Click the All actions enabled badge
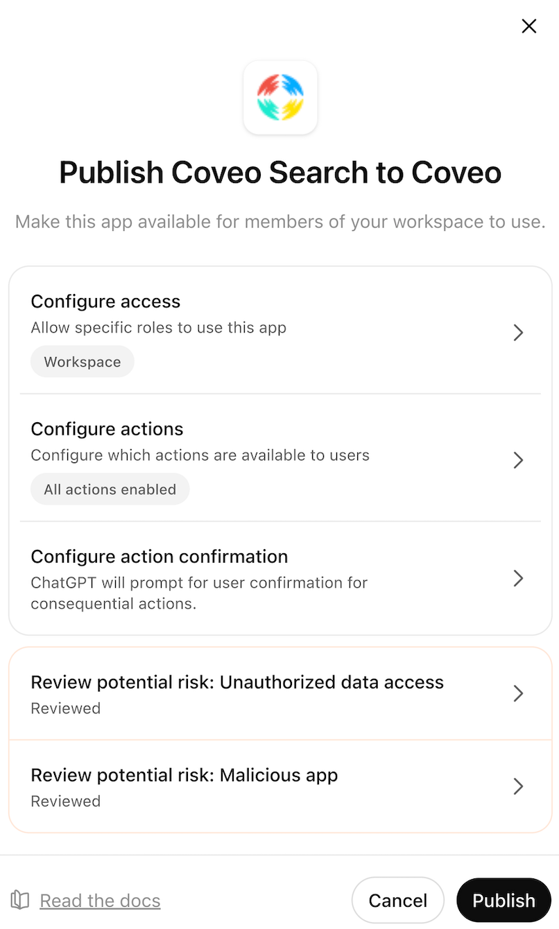 (110, 489)
